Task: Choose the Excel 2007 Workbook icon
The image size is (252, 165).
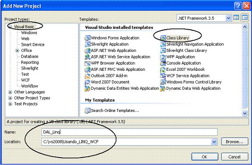Action: click(x=163, y=69)
